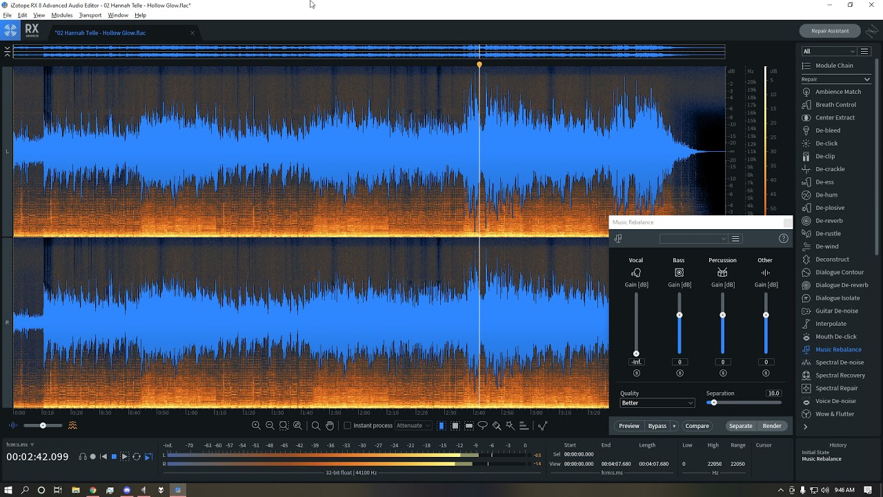The height and width of the screenshot is (497, 883).
Task: Select the magic wand selection tool
Action: [x=510, y=426]
